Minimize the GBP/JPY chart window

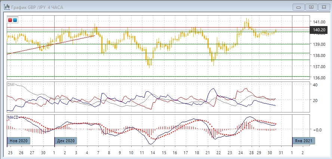[x=298, y=7]
